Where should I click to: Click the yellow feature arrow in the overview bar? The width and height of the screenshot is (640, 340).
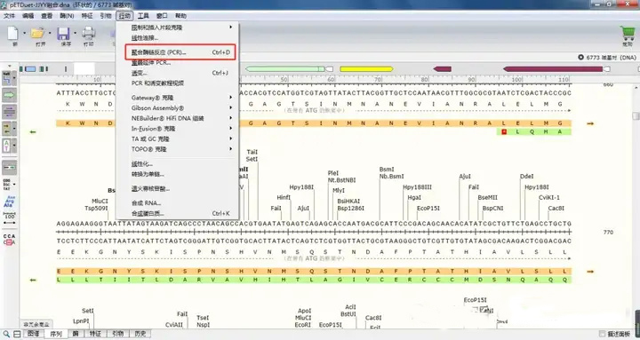point(366,69)
